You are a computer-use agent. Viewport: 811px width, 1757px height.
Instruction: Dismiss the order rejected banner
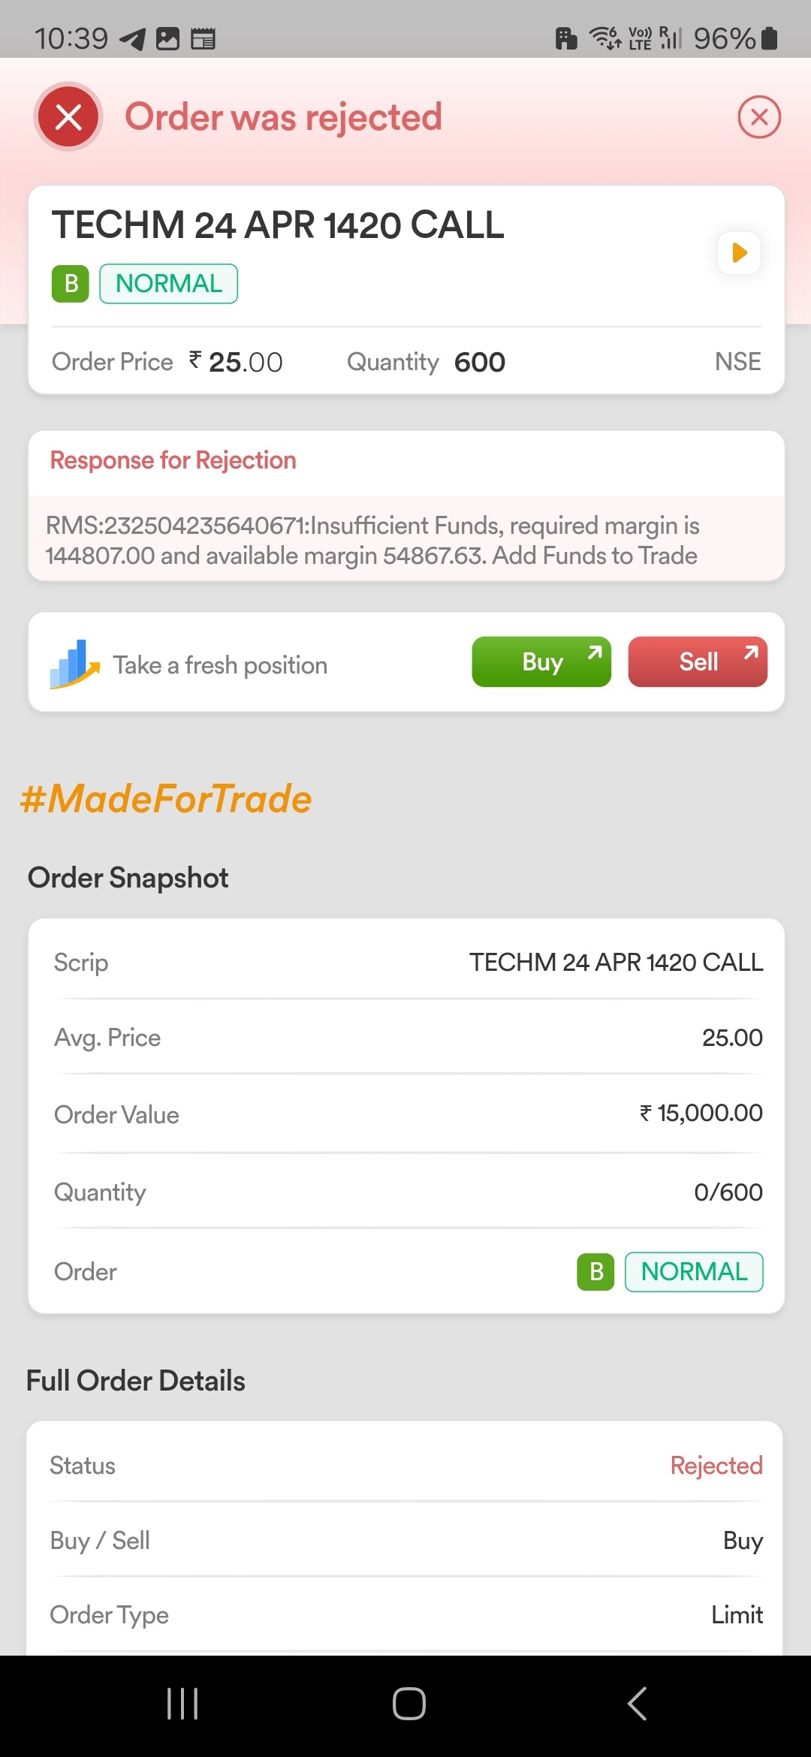(759, 117)
